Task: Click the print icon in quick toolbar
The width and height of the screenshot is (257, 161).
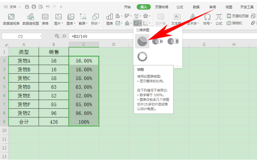Action: coord(34,7)
